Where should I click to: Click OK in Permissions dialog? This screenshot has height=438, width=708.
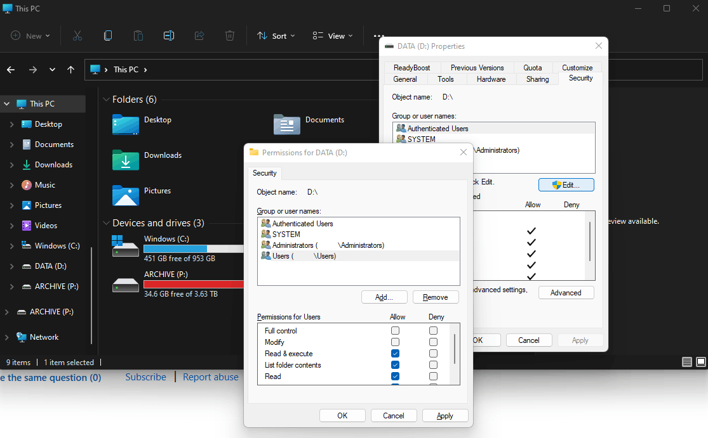click(342, 415)
